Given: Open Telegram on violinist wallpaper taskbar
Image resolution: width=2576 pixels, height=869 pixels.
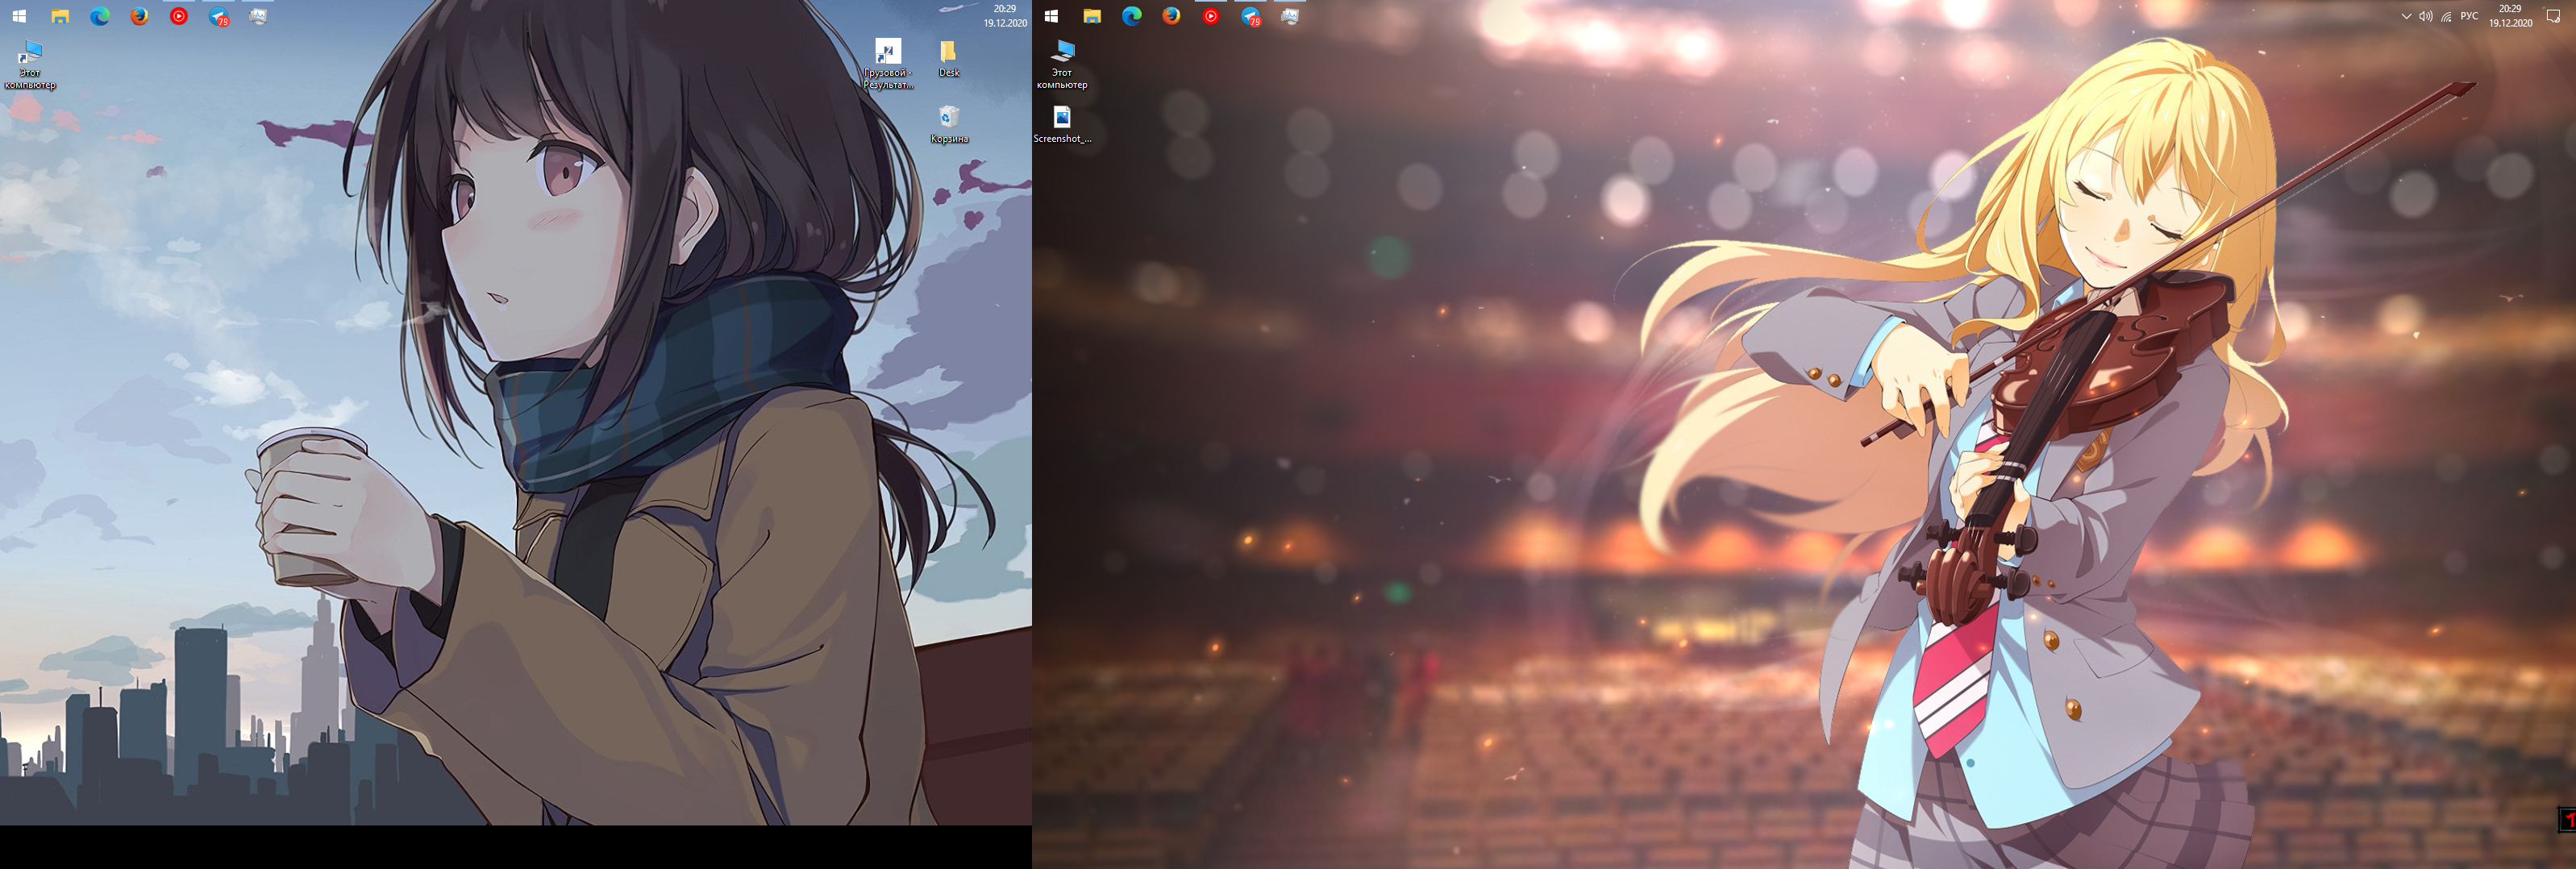Looking at the screenshot, I should click(x=1251, y=16).
